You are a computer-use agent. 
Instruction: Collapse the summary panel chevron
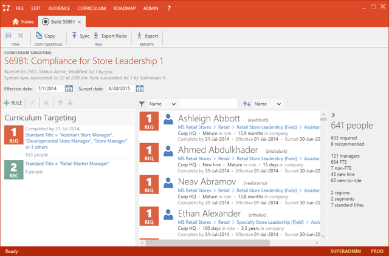pyautogui.click(x=334, y=115)
